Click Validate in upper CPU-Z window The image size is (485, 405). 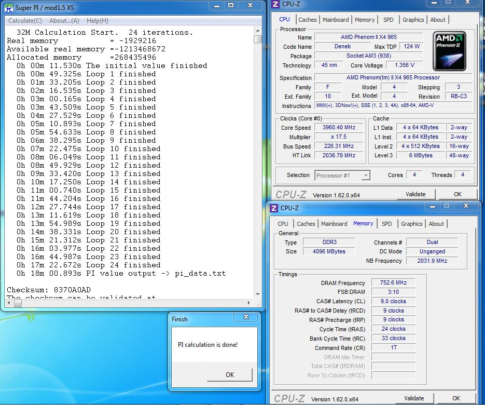pos(415,194)
